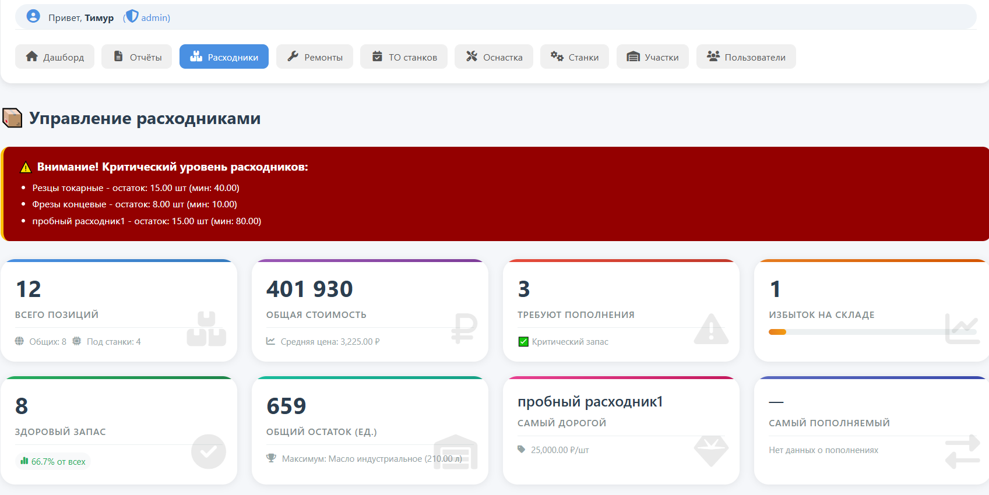Switch to the Оснастка tab
This screenshot has height=495, width=989.
pyautogui.click(x=494, y=56)
